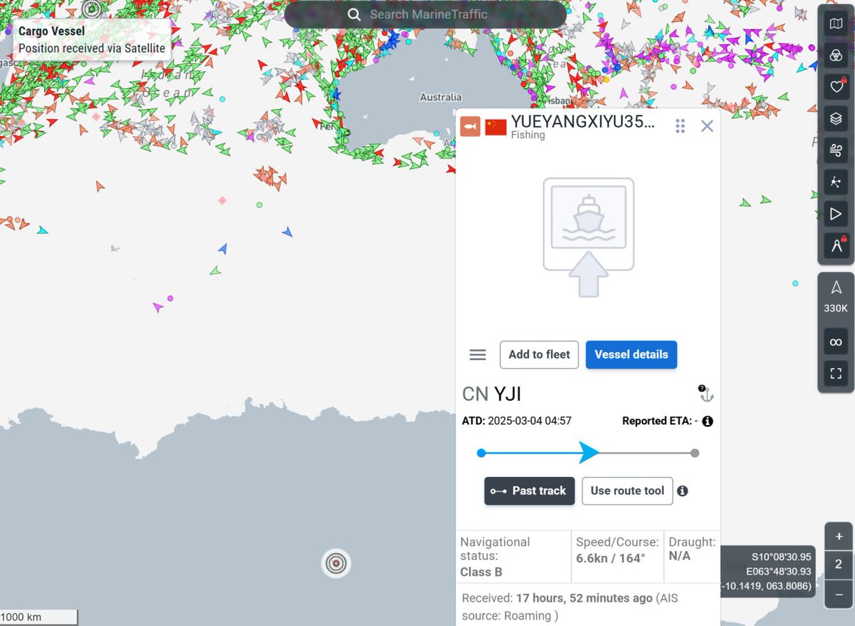855x626 pixels.
Task: Enter fullscreen map mode
Action: pos(836,373)
